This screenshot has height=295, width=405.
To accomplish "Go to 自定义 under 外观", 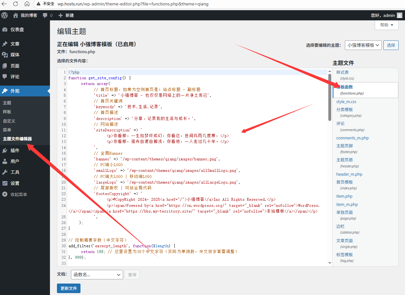I will point(9,121).
